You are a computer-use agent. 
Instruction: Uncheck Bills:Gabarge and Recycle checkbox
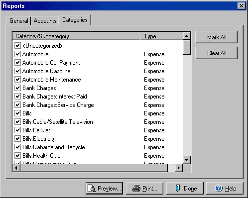coord(17,147)
